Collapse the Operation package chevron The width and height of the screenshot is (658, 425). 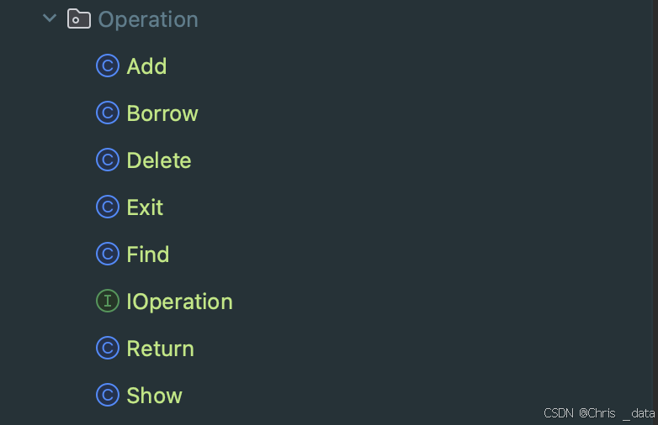(x=50, y=18)
